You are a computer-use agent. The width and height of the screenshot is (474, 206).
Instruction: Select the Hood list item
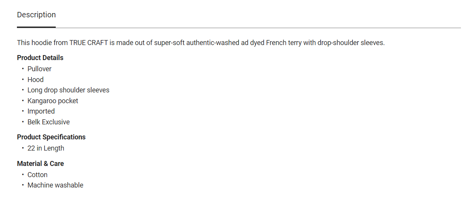pos(35,80)
